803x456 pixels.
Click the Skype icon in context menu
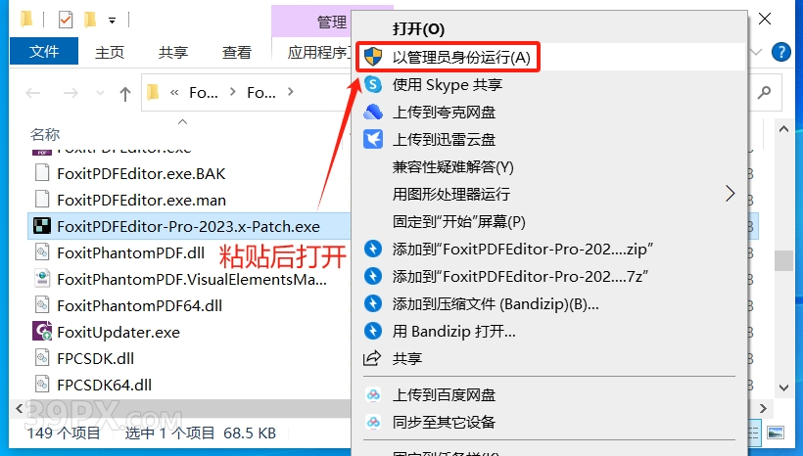pyautogui.click(x=373, y=84)
